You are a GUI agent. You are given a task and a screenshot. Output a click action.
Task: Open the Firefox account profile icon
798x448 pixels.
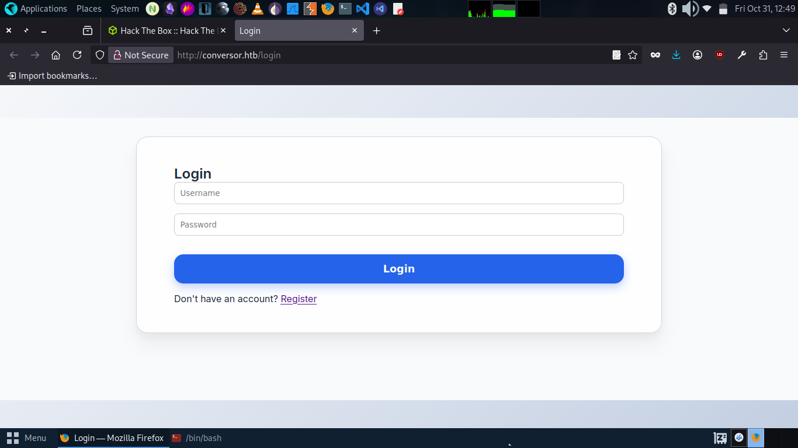tap(698, 55)
